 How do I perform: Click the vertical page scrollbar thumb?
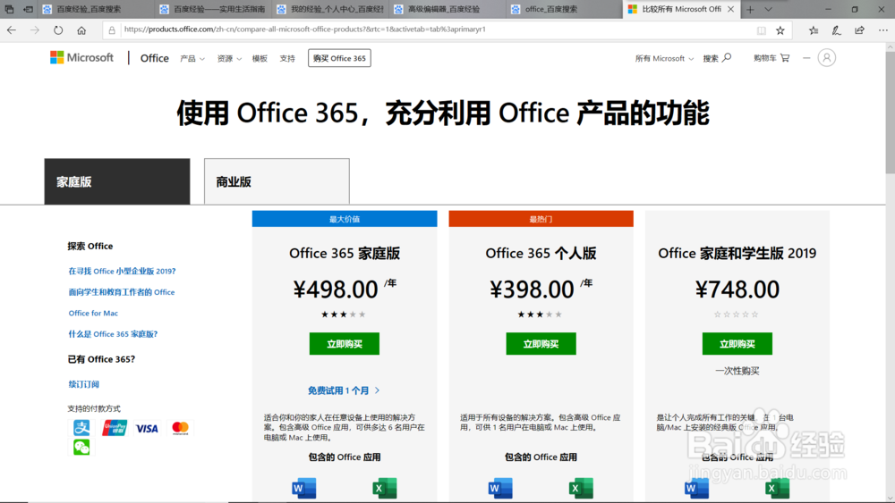890,111
